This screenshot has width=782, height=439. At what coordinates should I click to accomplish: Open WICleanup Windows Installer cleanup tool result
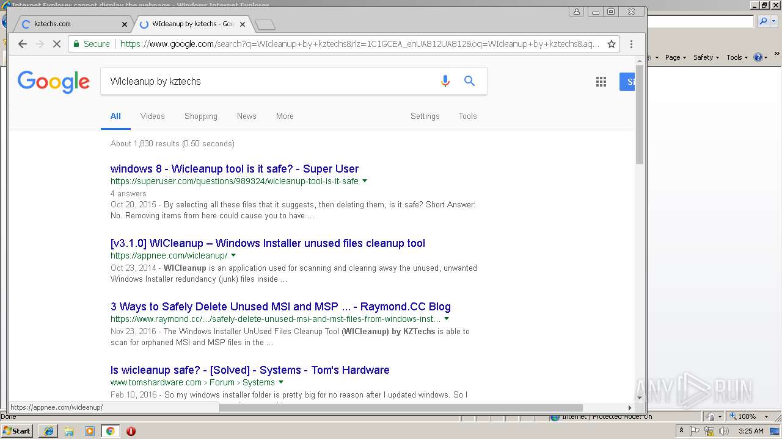[268, 243]
